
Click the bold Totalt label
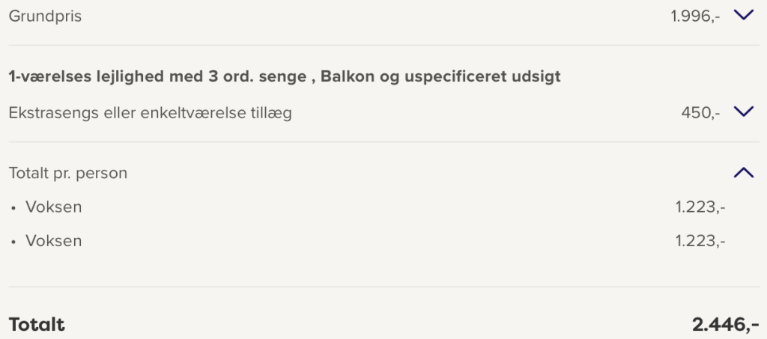[37, 324]
